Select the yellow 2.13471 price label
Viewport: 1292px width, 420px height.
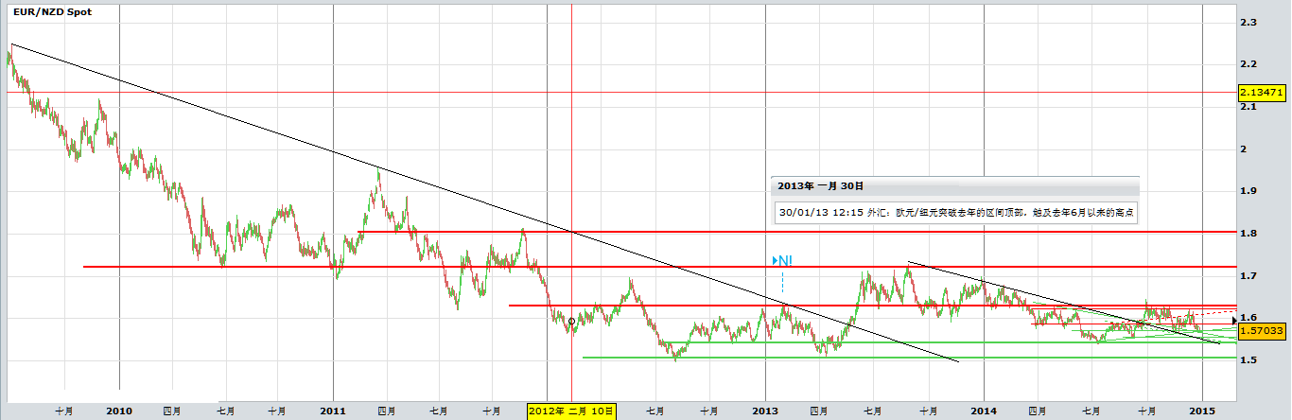1263,93
